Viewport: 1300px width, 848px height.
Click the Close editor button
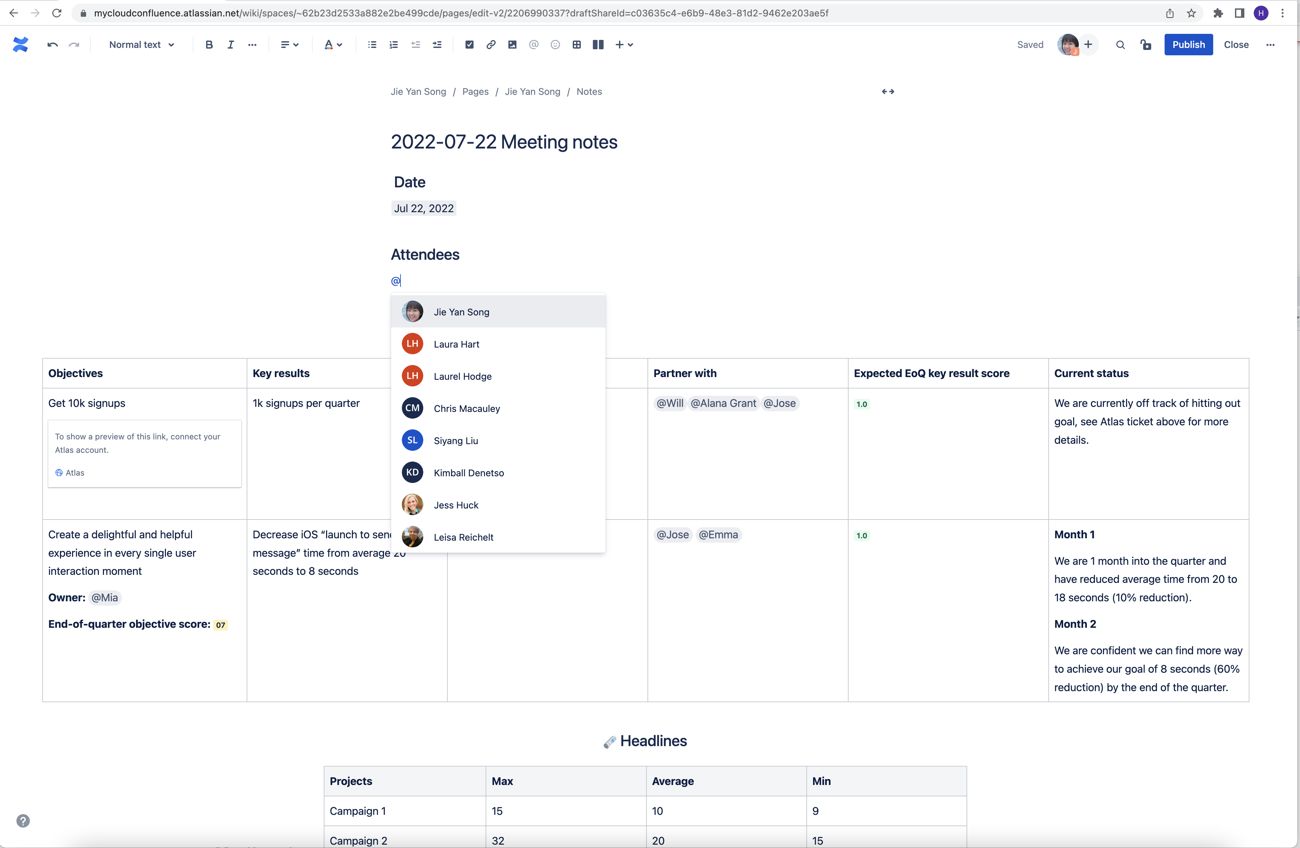[x=1236, y=45]
